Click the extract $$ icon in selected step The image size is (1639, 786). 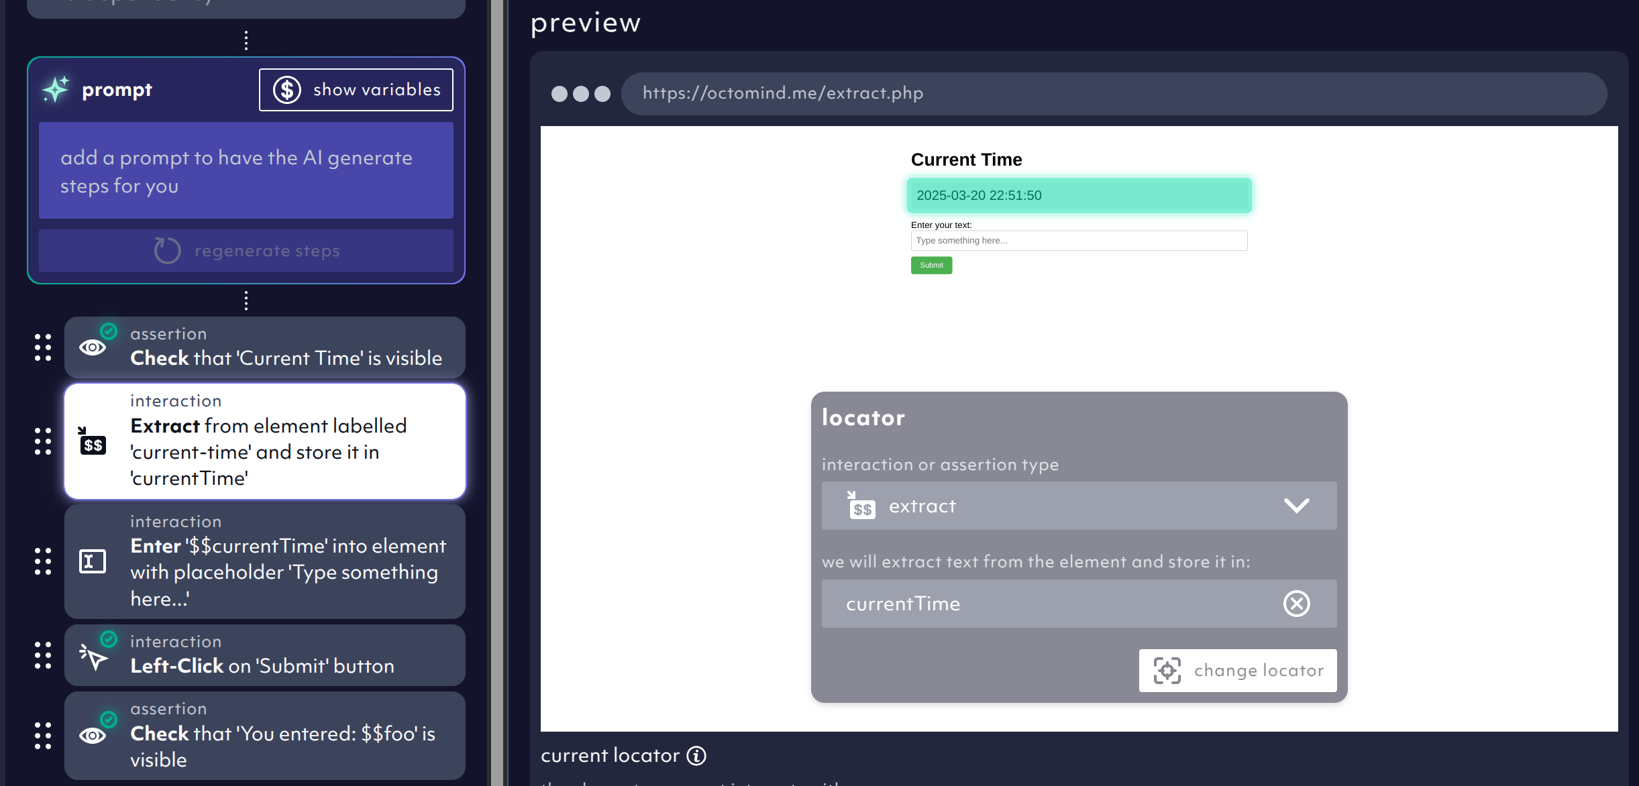(93, 441)
